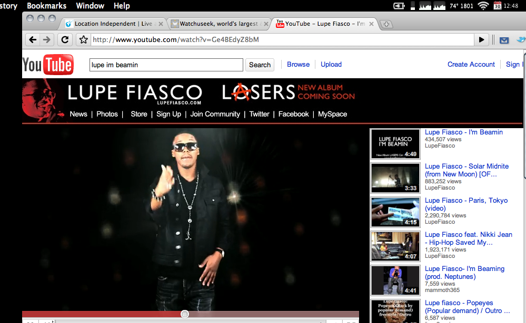Close the Location Independent tab
The width and height of the screenshot is (526, 323).
pos(161,24)
